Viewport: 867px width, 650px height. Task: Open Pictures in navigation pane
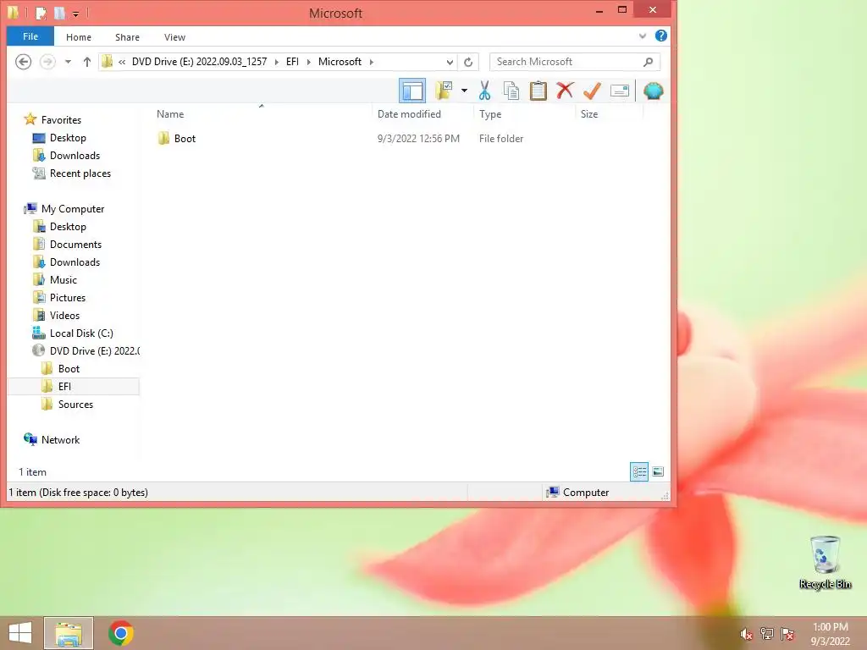coord(68,297)
